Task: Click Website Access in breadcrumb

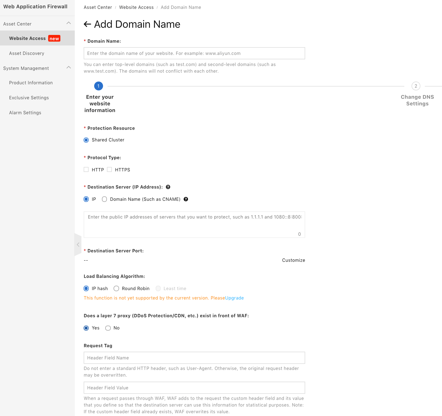Action: click(136, 7)
